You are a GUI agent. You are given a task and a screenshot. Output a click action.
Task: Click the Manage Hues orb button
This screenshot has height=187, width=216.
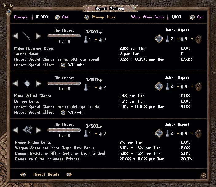pyautogui.click(x=87, y=17)
